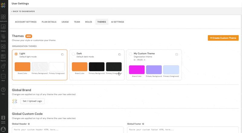Click the copy icon on Dark theme
Image resolution: width=242 pixels, height=133 pixels.
coord(119,55)
